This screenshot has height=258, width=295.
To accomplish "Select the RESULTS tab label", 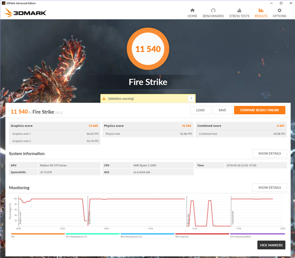I will click(x=261, y=16).
